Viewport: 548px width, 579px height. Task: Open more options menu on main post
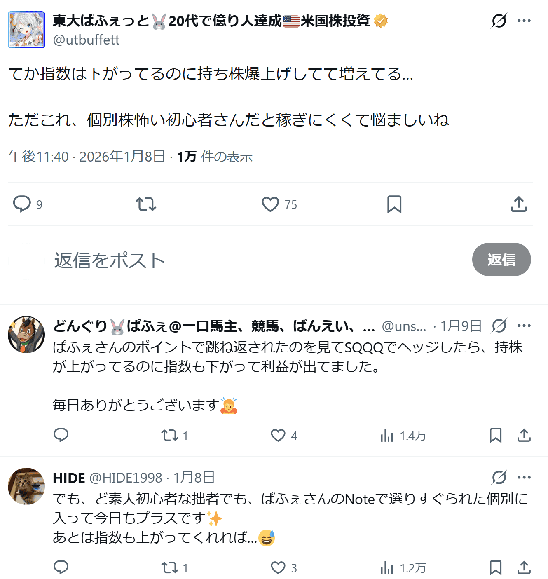524,21
